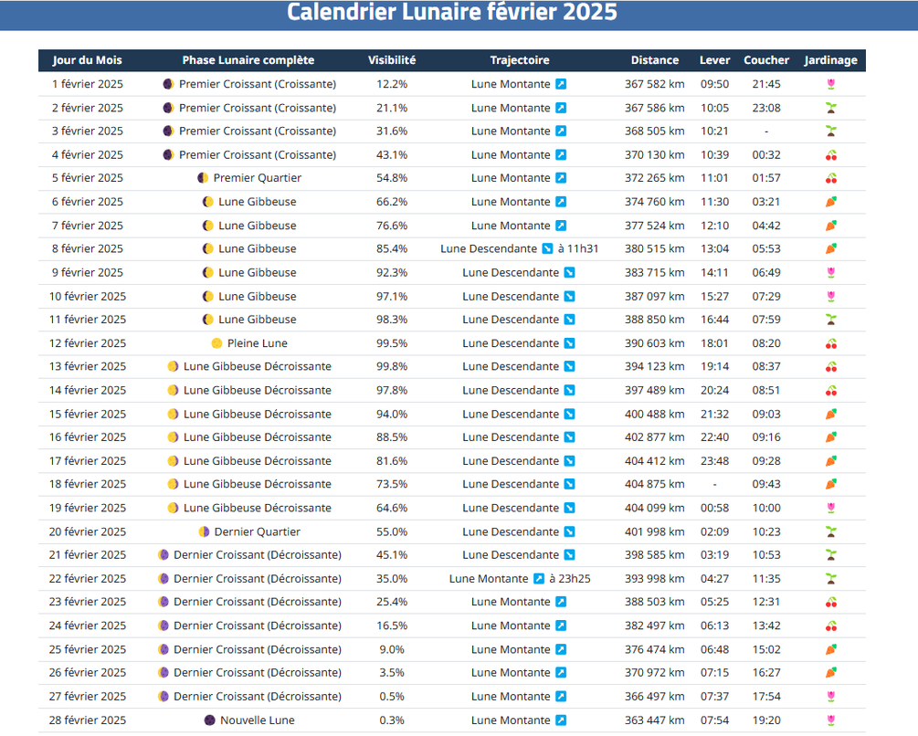Select the 28 février 2025 date cell
The height and width of the screenshot is (736, 918).
(88, 720)
